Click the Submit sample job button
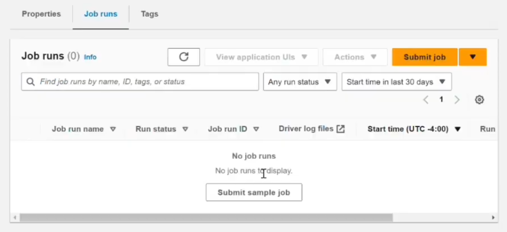This screenshot has width=507, height=232. (253, 192)
